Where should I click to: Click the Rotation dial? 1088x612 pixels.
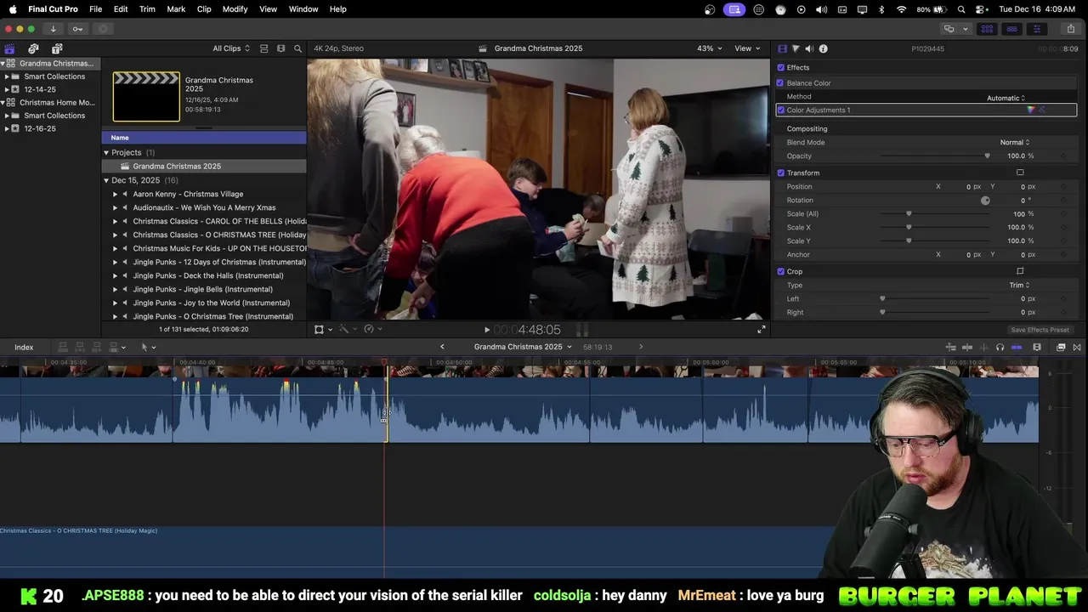(985, 200)
